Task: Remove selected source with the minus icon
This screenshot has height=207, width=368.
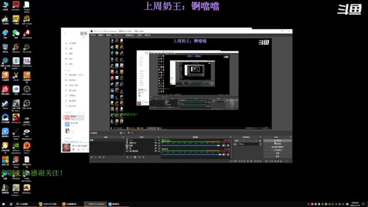Action: tap(131, 157)
